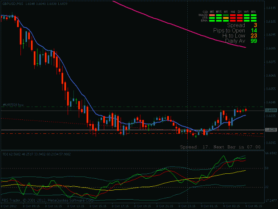
Task: Click 'Spread: 17. Next Bar in 07:00' text
Action: pos(220,147)
